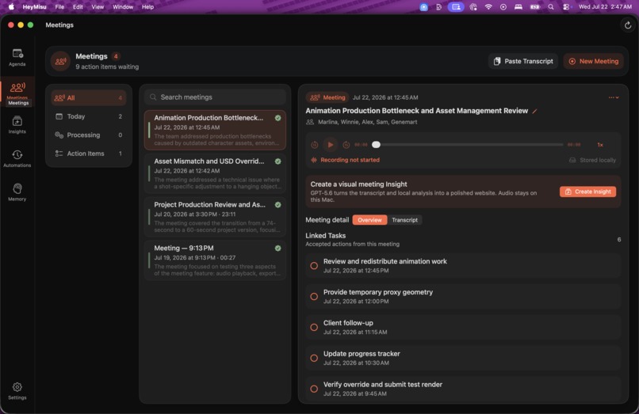Open the HeyMisu app menu
The width and height of the screenshot is (639, 414).
(x=34, y=7)
